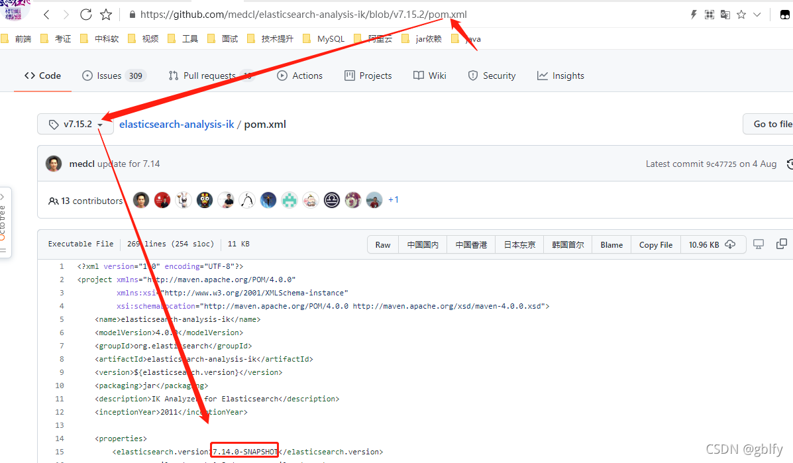Click the 中国国内 mirror button
793x463 pixels.
pyautogui.click(x=423, y=244)
